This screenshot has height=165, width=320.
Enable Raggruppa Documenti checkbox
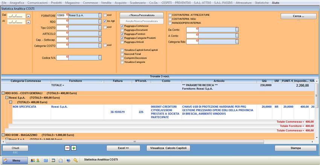coord(122,30)
